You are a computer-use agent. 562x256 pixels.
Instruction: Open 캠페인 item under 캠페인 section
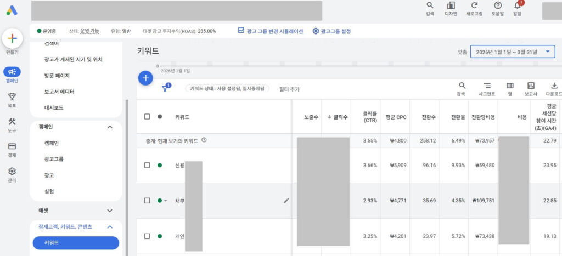coord(52,143)
